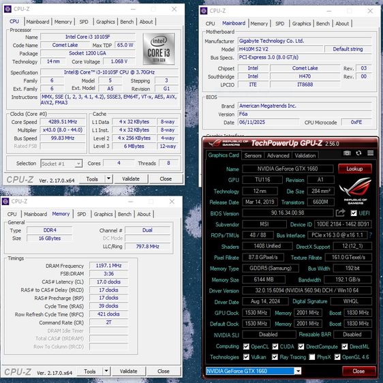Switch to Mainboard tab in CPU window
The height and width of the screenshot is (383, 383).
click(37, 22)
